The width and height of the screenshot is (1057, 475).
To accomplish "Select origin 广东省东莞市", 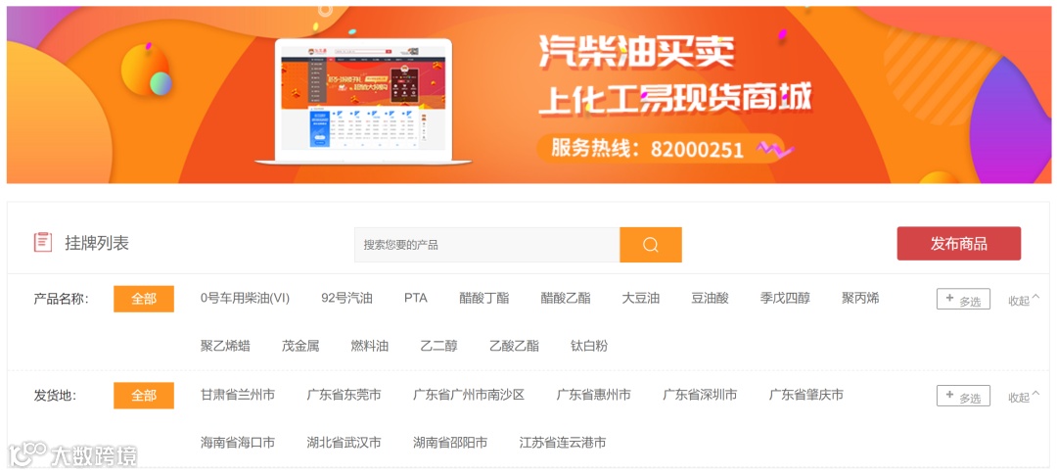I will [344, 395].
